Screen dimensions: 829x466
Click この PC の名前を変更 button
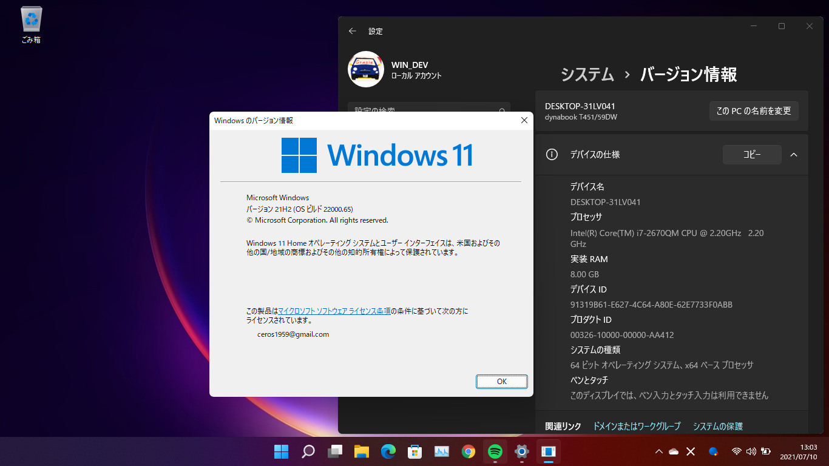pos(754,111)
